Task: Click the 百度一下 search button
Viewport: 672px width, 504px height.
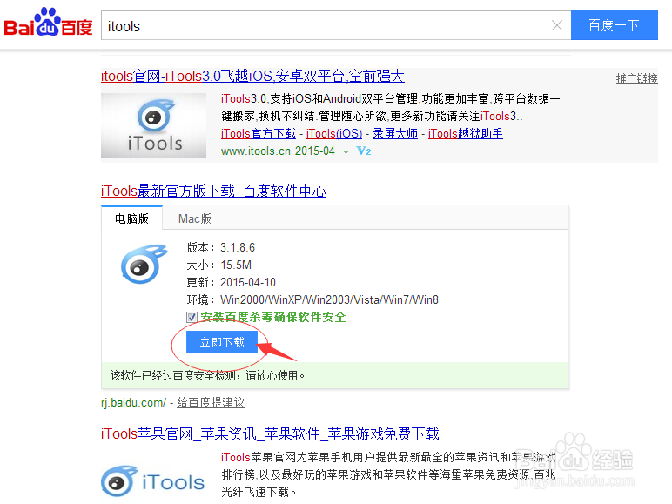Action: pyautogui.click(x=615, y=25)
